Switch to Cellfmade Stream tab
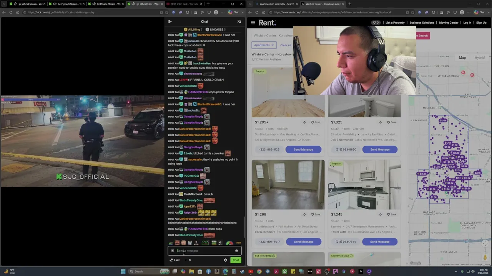492x276 pixels. [x=105, y=4]
